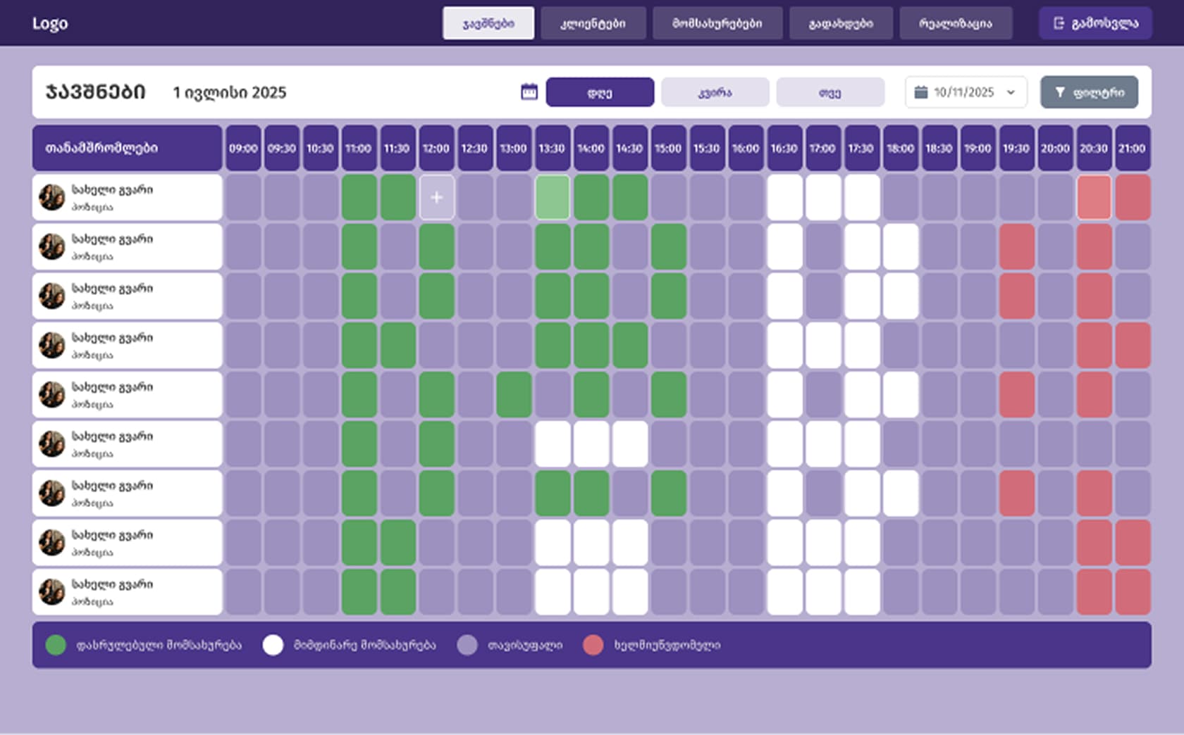Click the red legend swatch
Screen dimensions: 1184x735
(593, 645)
